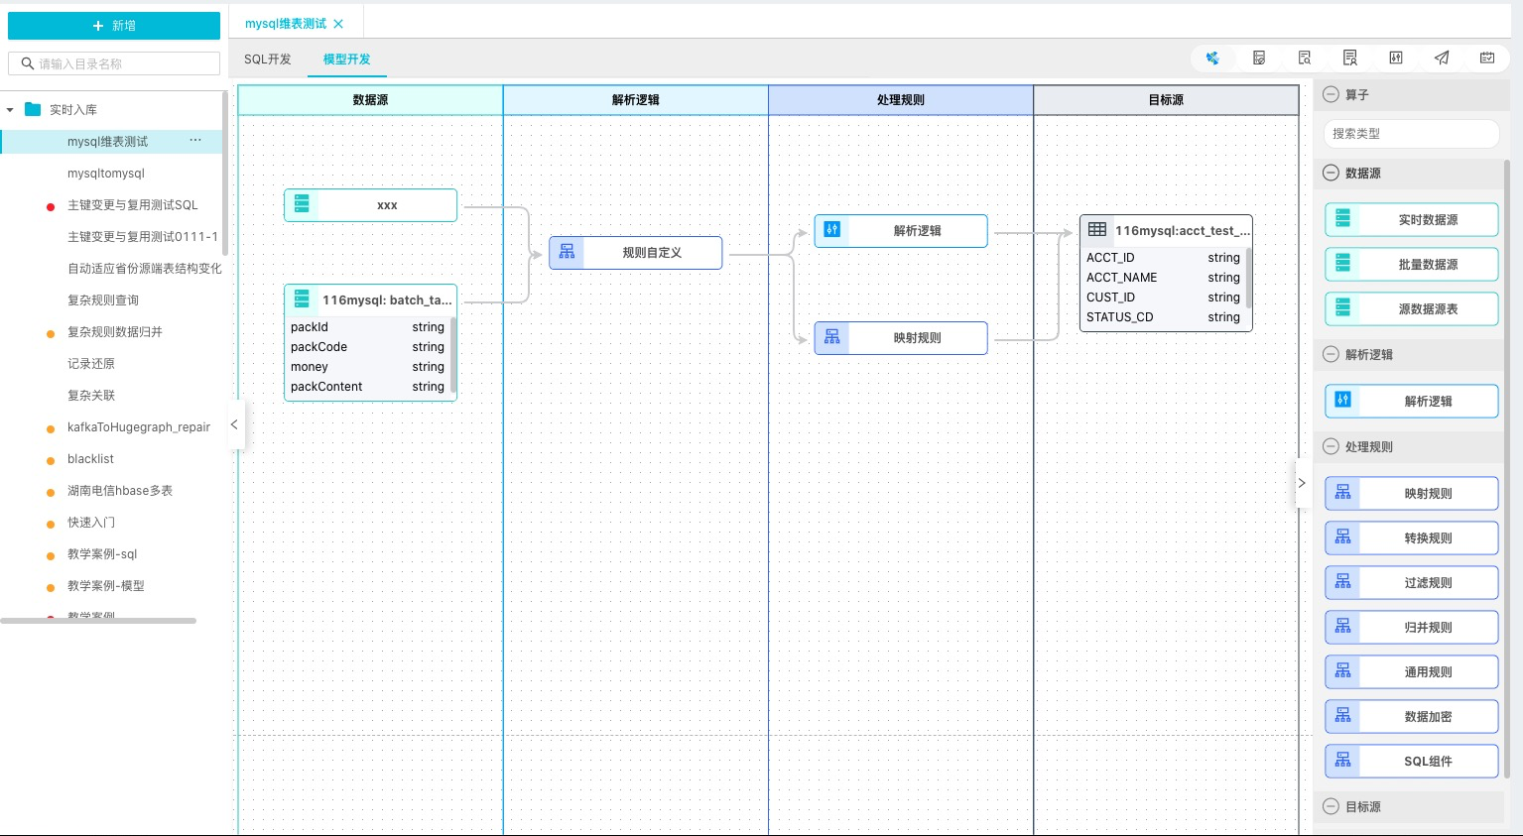Viewport: 1523px width, 836px height.
Task: Click the money field row in batch node
Action: (x=367, y=367)
